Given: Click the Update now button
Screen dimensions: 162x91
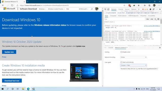Looking at the screenshot, I should (9, 52).
